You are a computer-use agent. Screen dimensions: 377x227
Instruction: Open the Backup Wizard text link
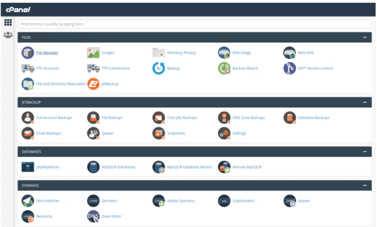[x=245, y=68]
